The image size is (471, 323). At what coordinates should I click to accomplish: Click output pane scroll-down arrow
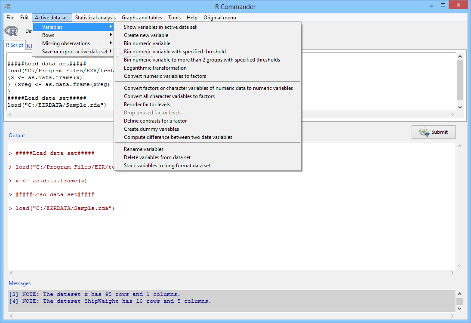459,266
